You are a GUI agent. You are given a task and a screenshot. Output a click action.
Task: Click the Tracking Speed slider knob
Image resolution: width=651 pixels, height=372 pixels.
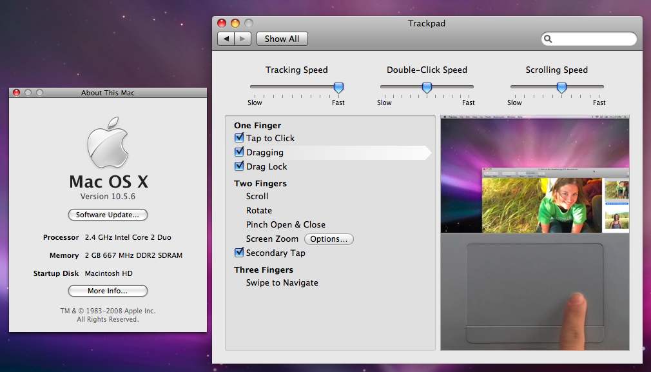pos(339,88)
